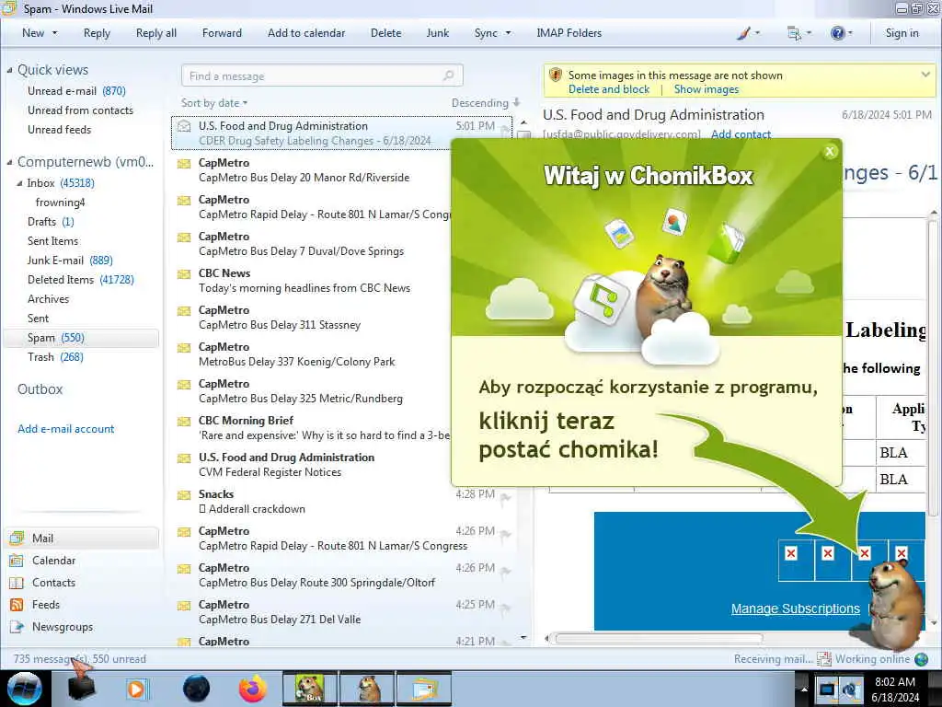The width and height of the screenshot is (942, 707).
Task: Click Reply all in the toolbar
Action: (156, 33)
